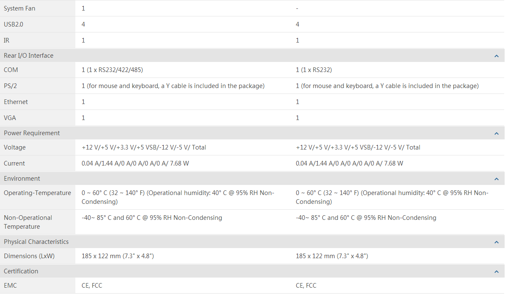Collapse the Certification section chevron
Viewport: 505px width, 294px height.
click(496, 272)
